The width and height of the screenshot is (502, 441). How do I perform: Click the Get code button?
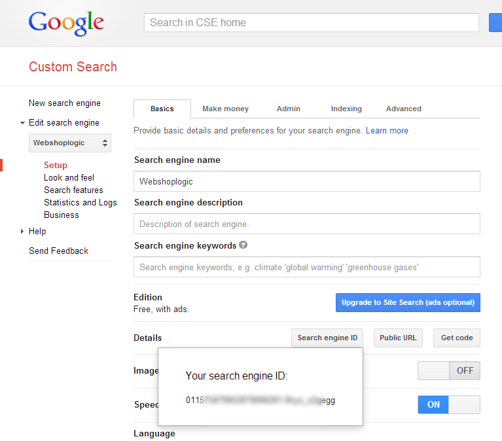click(x=457, y=338)
